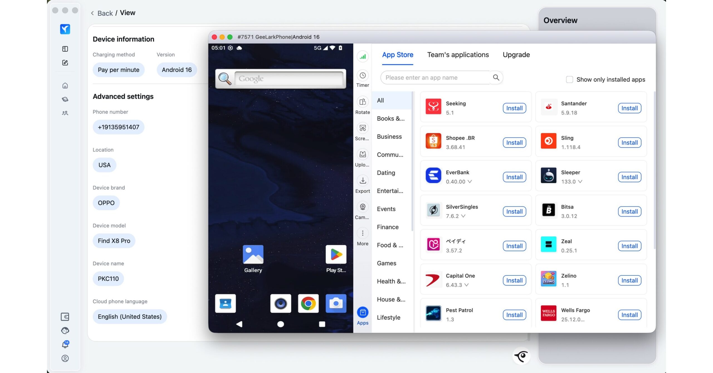The image size is (713, 373).
Task: Click the app list vertical scrollbar
Action: [654, 171]
